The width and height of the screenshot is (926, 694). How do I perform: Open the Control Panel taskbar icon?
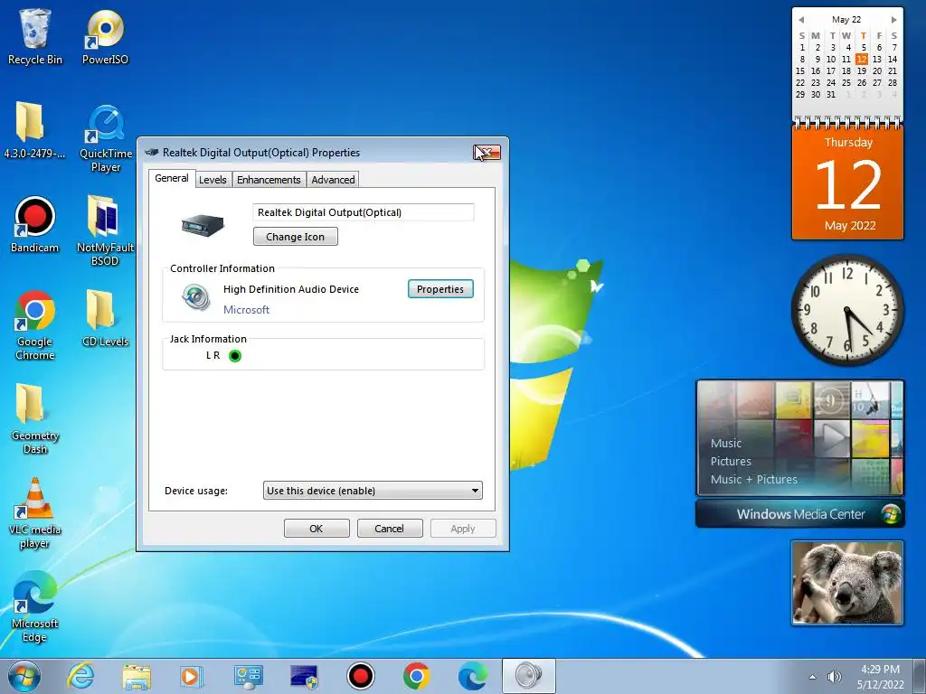[x=248, y=676]
